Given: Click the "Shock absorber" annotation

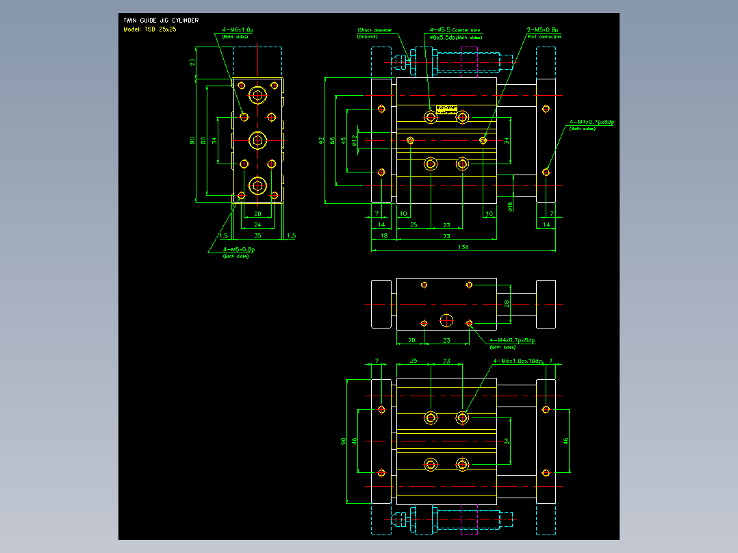Looking at the screenshot, I should [x=375, y=30].
